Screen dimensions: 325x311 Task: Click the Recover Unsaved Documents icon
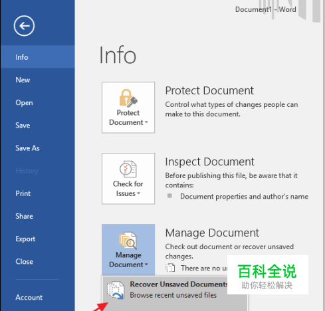click(116, 290)
